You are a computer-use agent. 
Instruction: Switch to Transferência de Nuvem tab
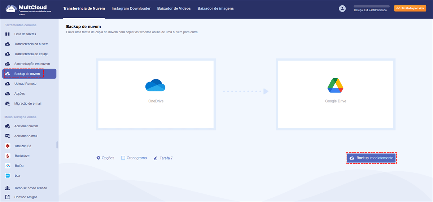(x=84, y=8)
